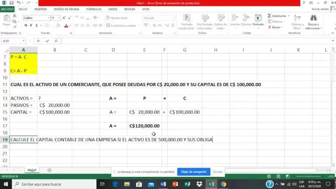The height and width of the screenshot is (189, 336).
Task: Click Ocultar on the sharing bar
Action: tap(217, 172)
